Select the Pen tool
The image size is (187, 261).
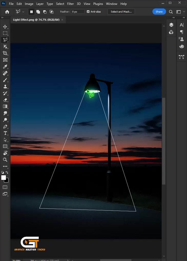pyautogui.click(x=5, y=126)
